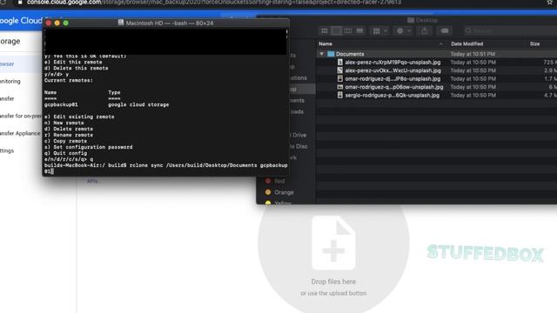
Task: Select Transfer for on-premises in sidebar
Action: coord(21,116)
